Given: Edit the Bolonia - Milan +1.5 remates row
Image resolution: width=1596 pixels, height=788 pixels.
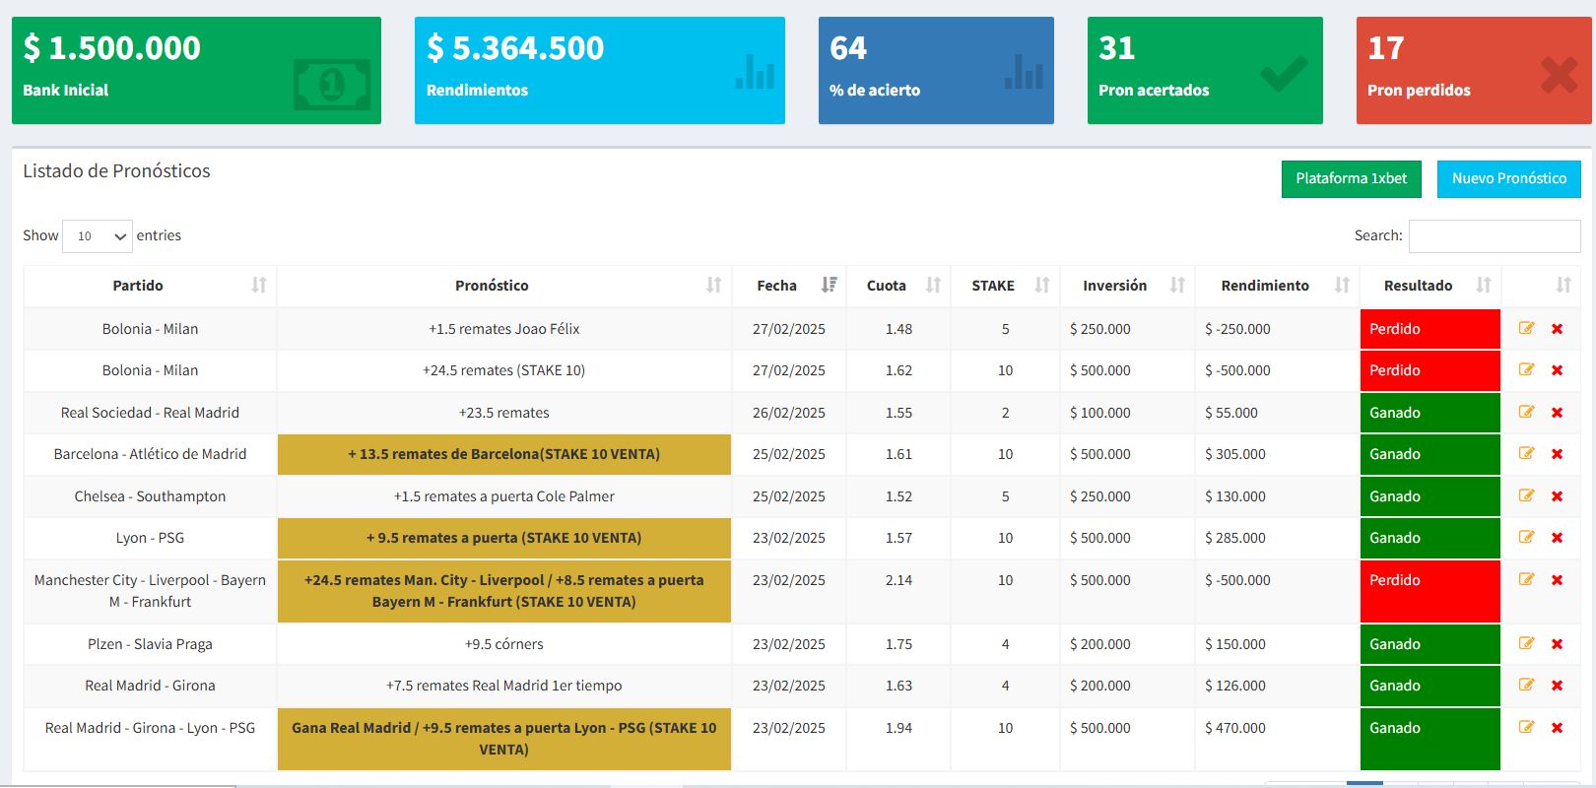Looking at the screenshot, I should (1526, 329).
